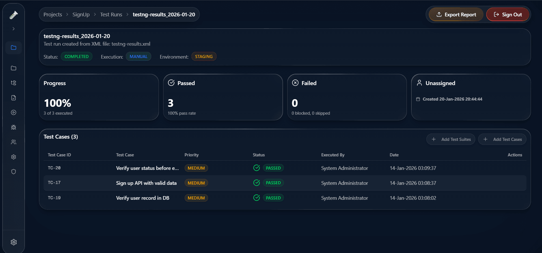Click the MANUAL execution badge
Viewport: 542px width, 253px height.
(x=139, y=56)
